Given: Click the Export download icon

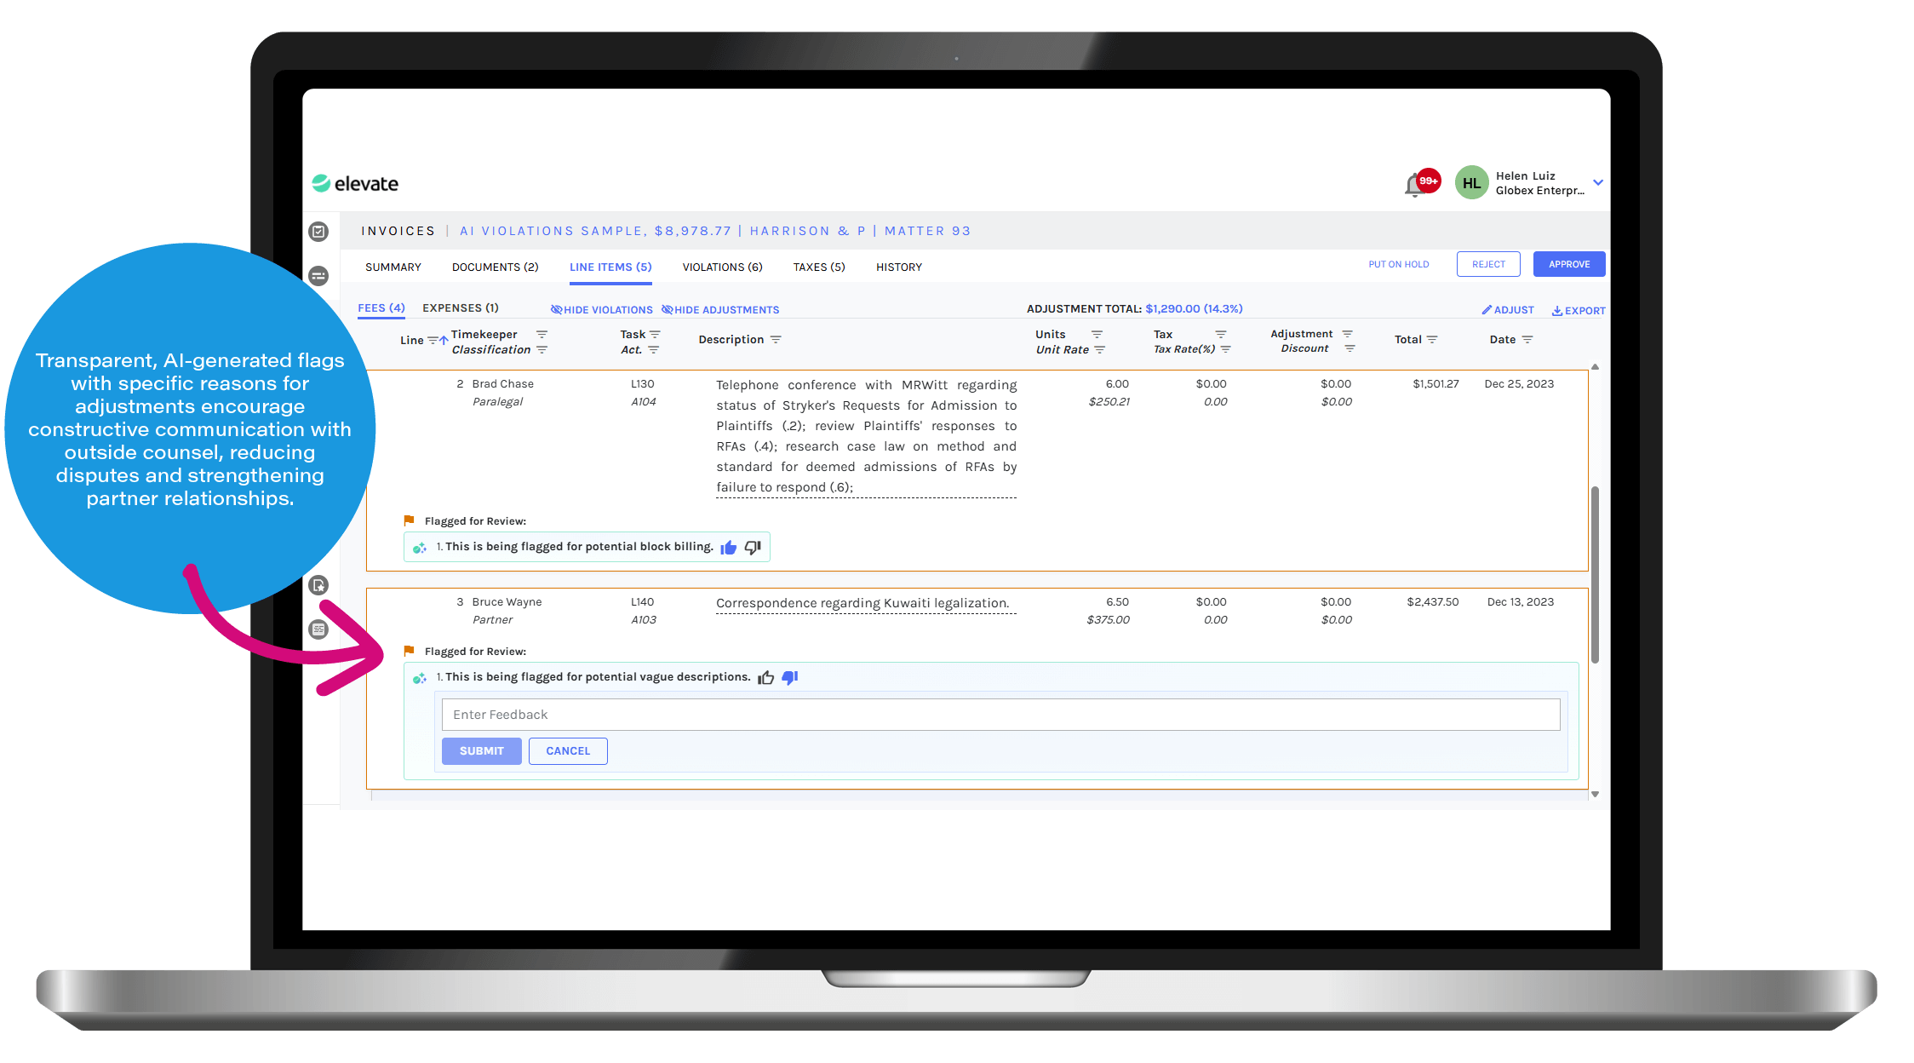Looking at the screenshot, I should (1559, 309).
